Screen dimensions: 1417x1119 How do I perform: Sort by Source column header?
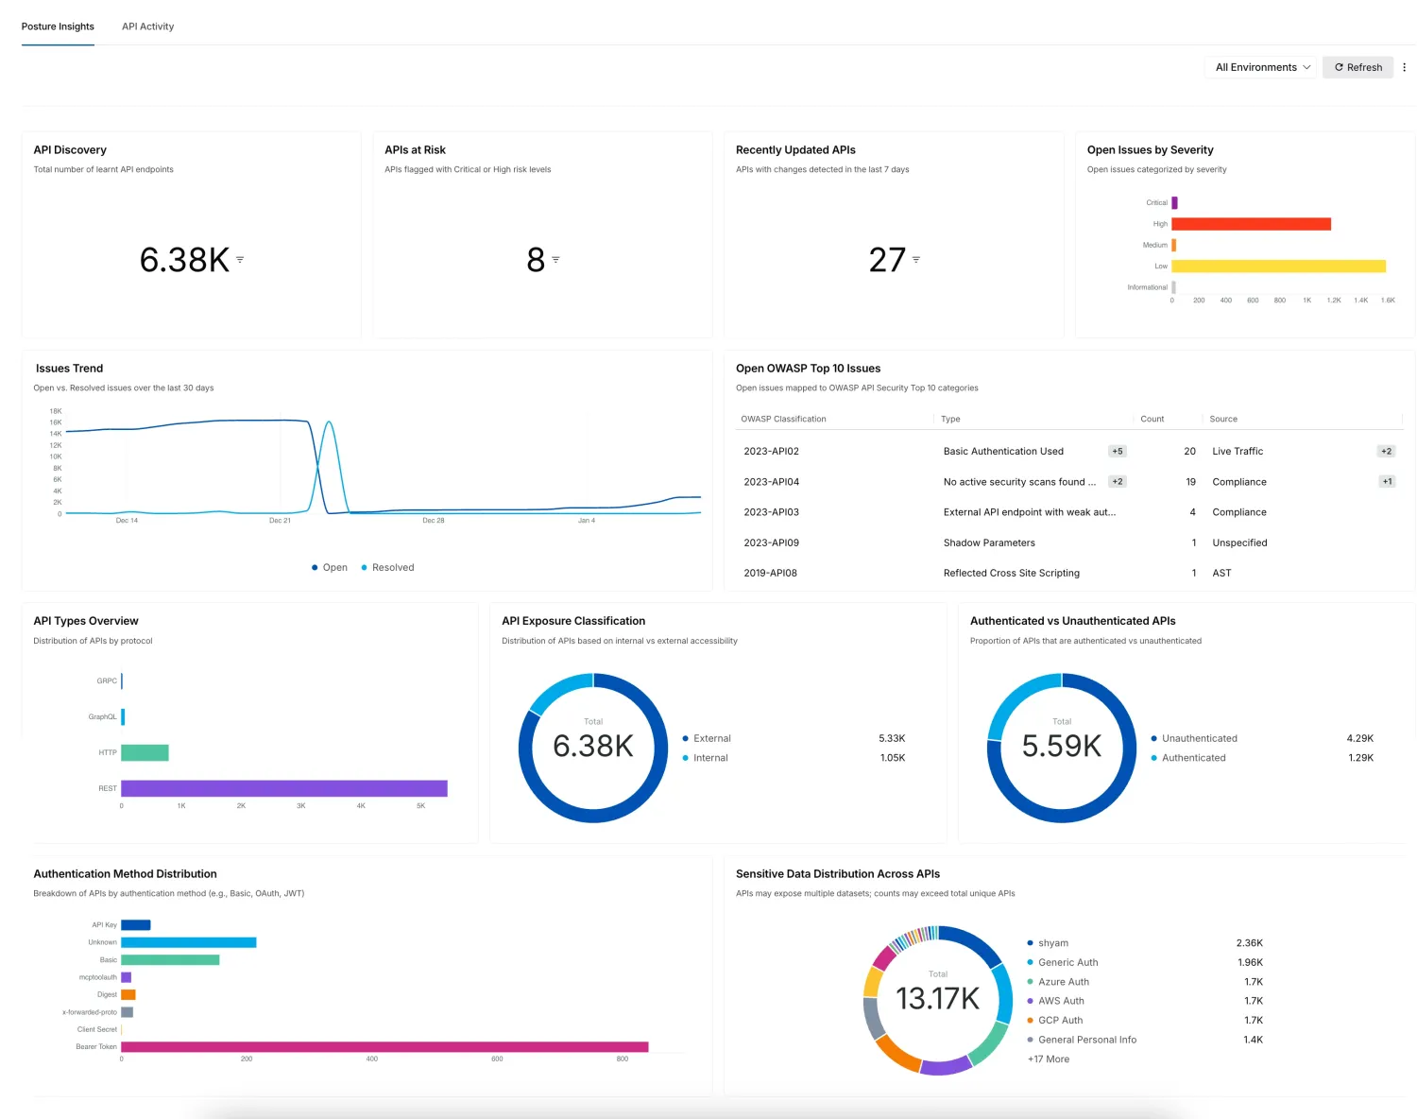1223,419
